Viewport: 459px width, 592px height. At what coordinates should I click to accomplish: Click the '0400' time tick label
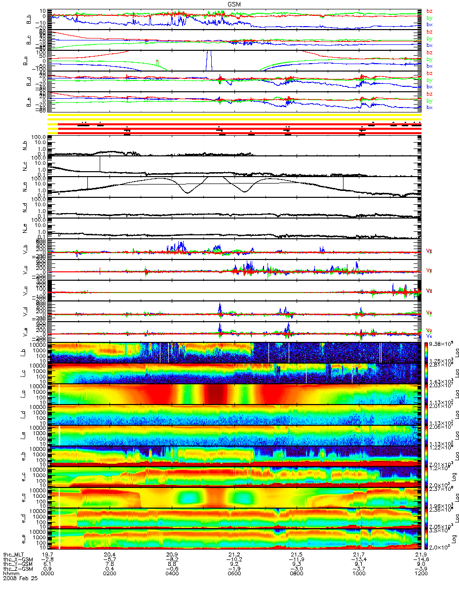pos(171,573)
